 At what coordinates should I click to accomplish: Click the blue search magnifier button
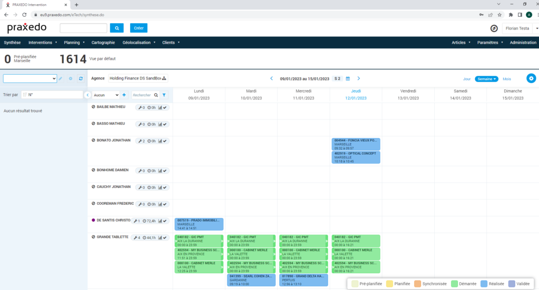116,28
